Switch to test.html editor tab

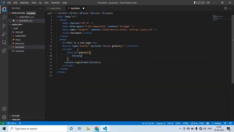point(75,8)
